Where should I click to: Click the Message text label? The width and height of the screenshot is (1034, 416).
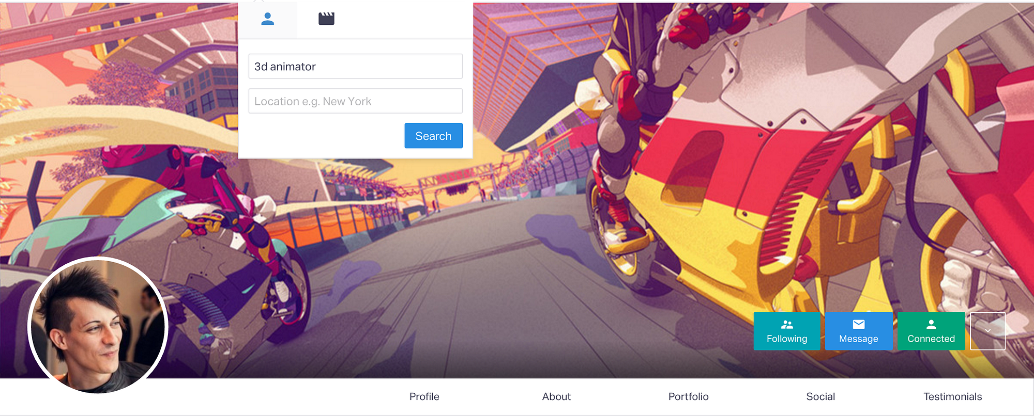(859, 339)
